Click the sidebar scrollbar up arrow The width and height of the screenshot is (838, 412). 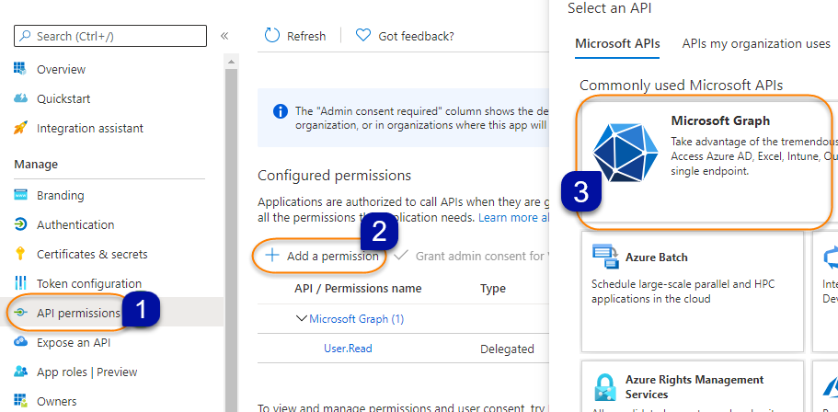(231, 62)
